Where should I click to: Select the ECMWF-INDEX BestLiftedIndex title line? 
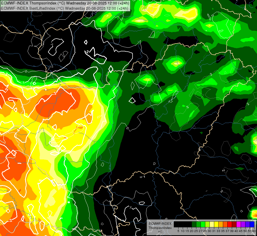coord(65,8)
